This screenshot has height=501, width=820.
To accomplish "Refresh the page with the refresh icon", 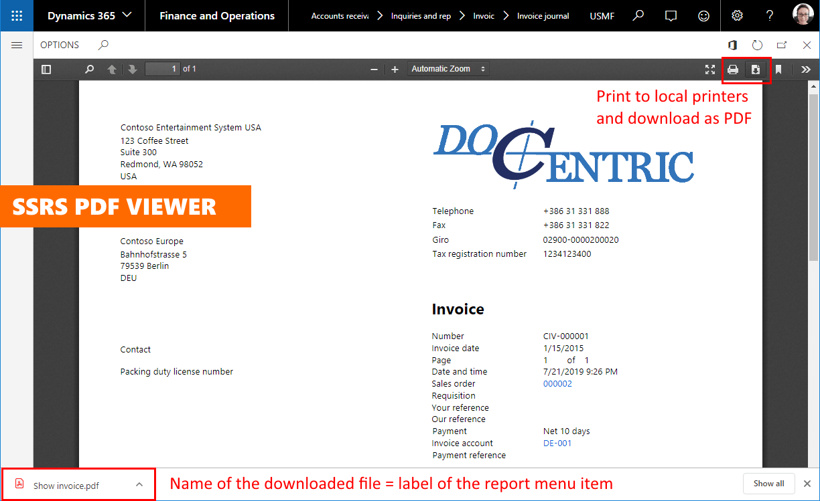I will pos(757,45).
